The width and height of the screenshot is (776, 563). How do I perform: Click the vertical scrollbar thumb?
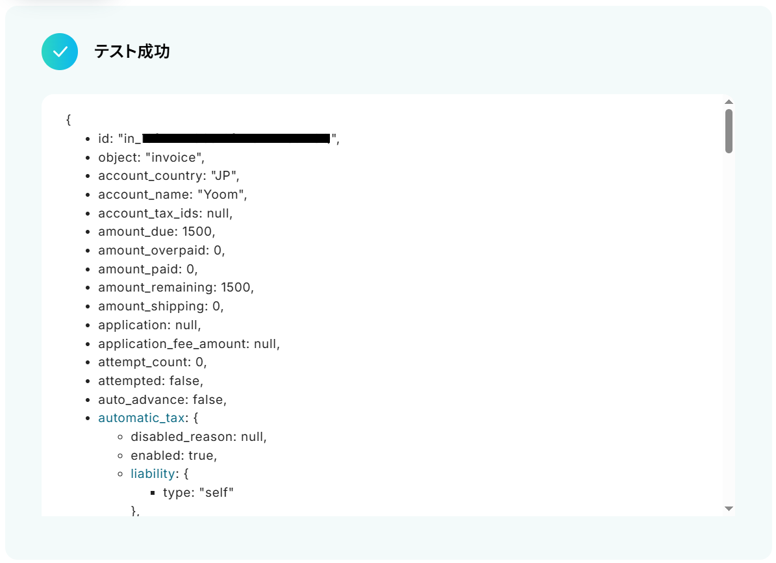coord(729,131)
